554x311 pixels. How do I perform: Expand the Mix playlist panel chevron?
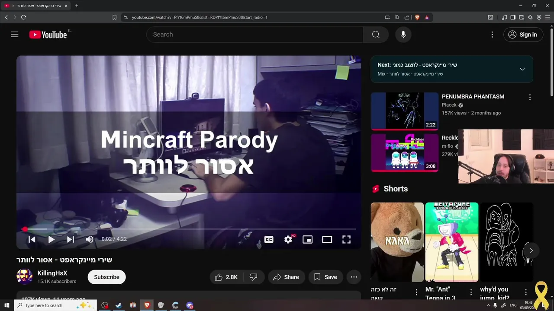click(x=522, y=69)
